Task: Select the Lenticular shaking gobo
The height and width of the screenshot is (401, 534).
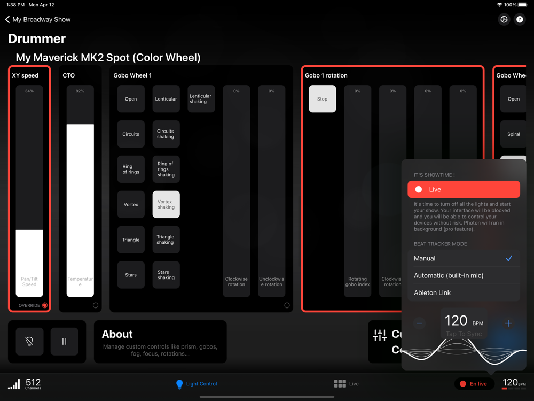Action: (x=201, y=99)
